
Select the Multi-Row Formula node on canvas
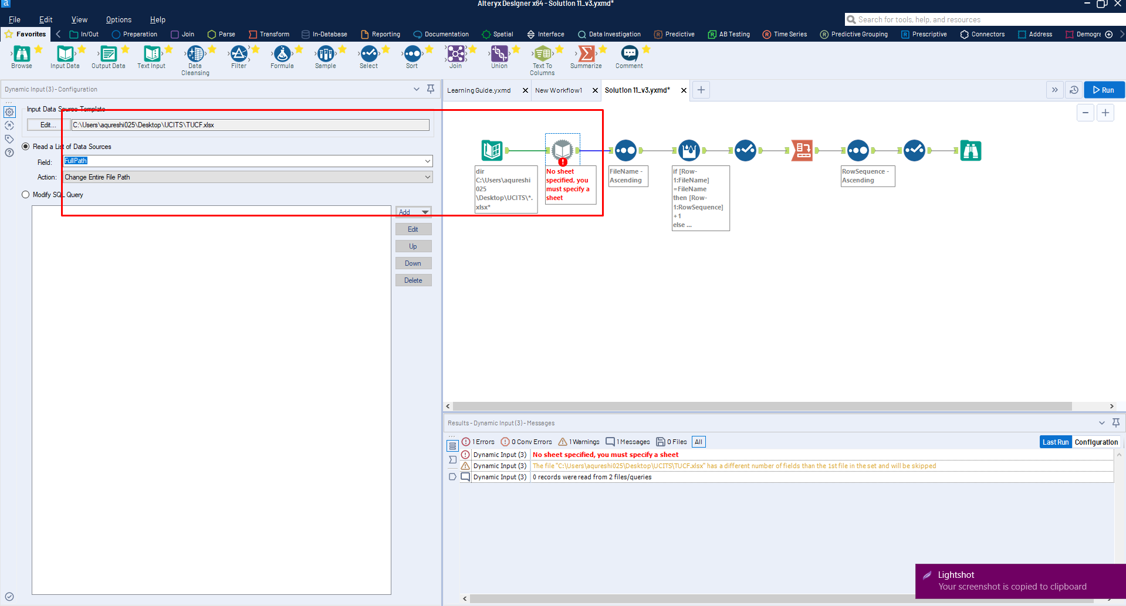(689, 150)
